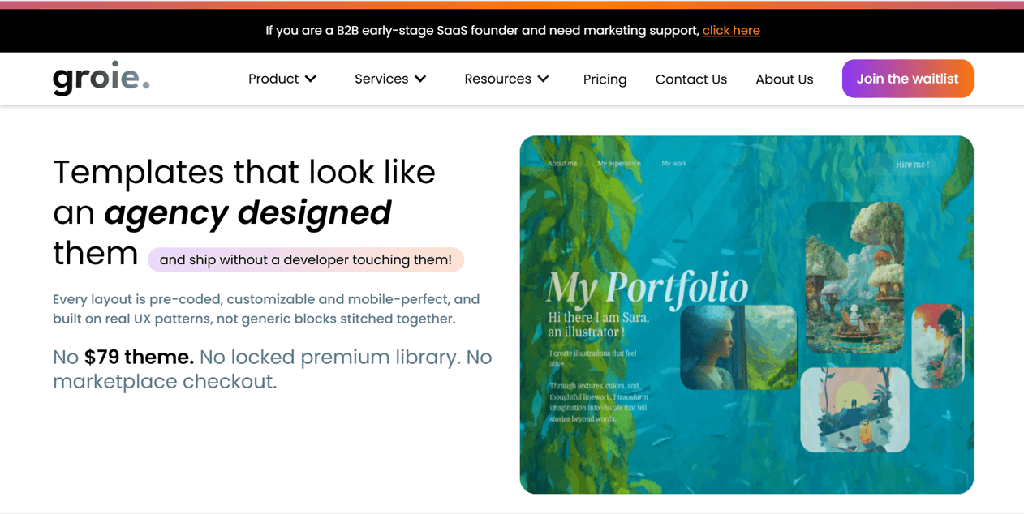Follow the 'click here' banner link
Viewport: 1024px width, 514px height.
[x=731, y=30]
